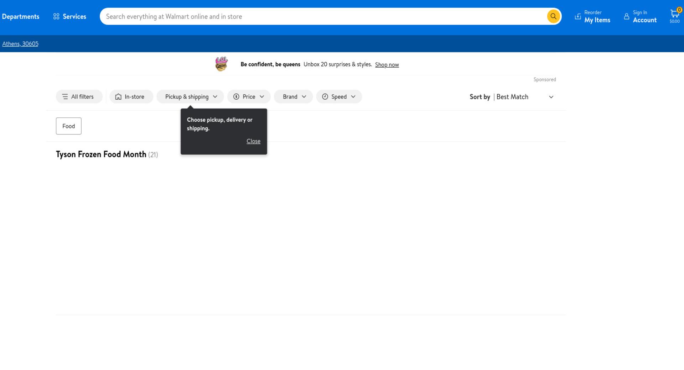Expand the Brand filter dropdown
This screenshot has width=684, height=370.
pos(293,97)
